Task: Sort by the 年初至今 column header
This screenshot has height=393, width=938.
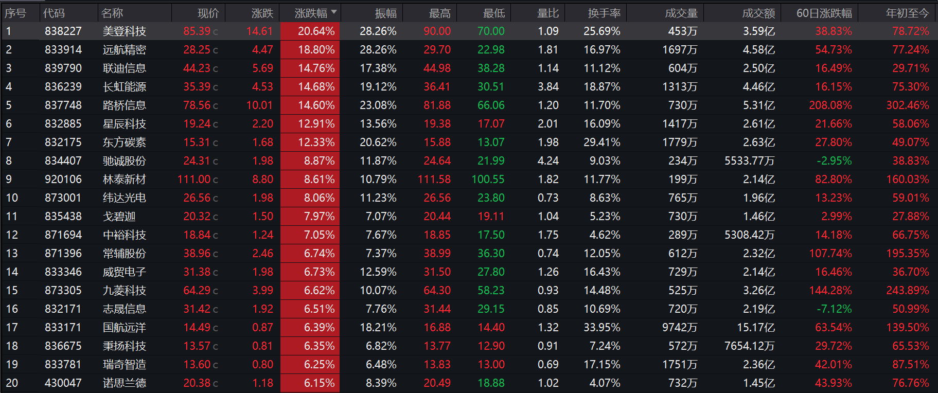Action: coord(908,13)
